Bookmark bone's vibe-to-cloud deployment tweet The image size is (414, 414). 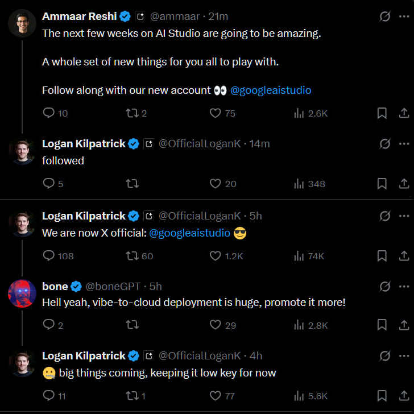(x=382, y=325)
